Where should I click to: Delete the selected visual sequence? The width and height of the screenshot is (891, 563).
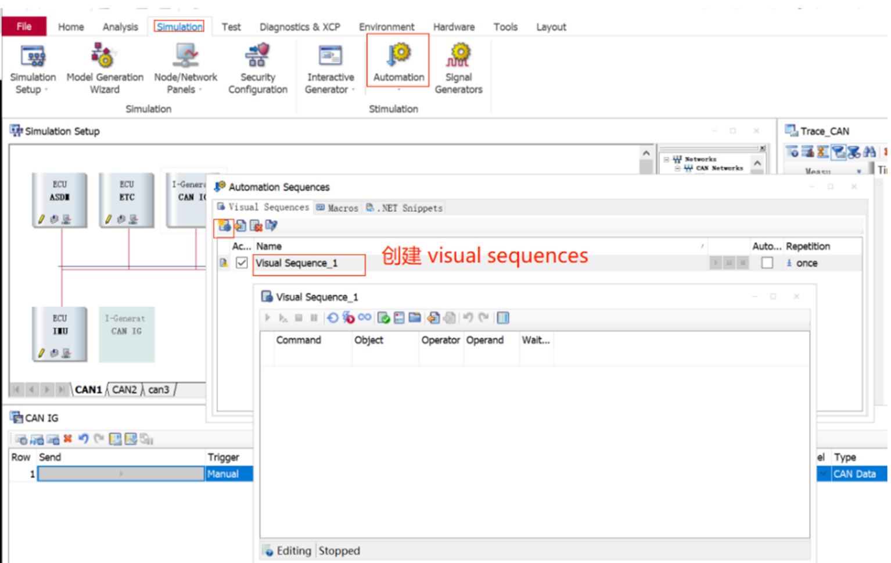tap(256, 226)
